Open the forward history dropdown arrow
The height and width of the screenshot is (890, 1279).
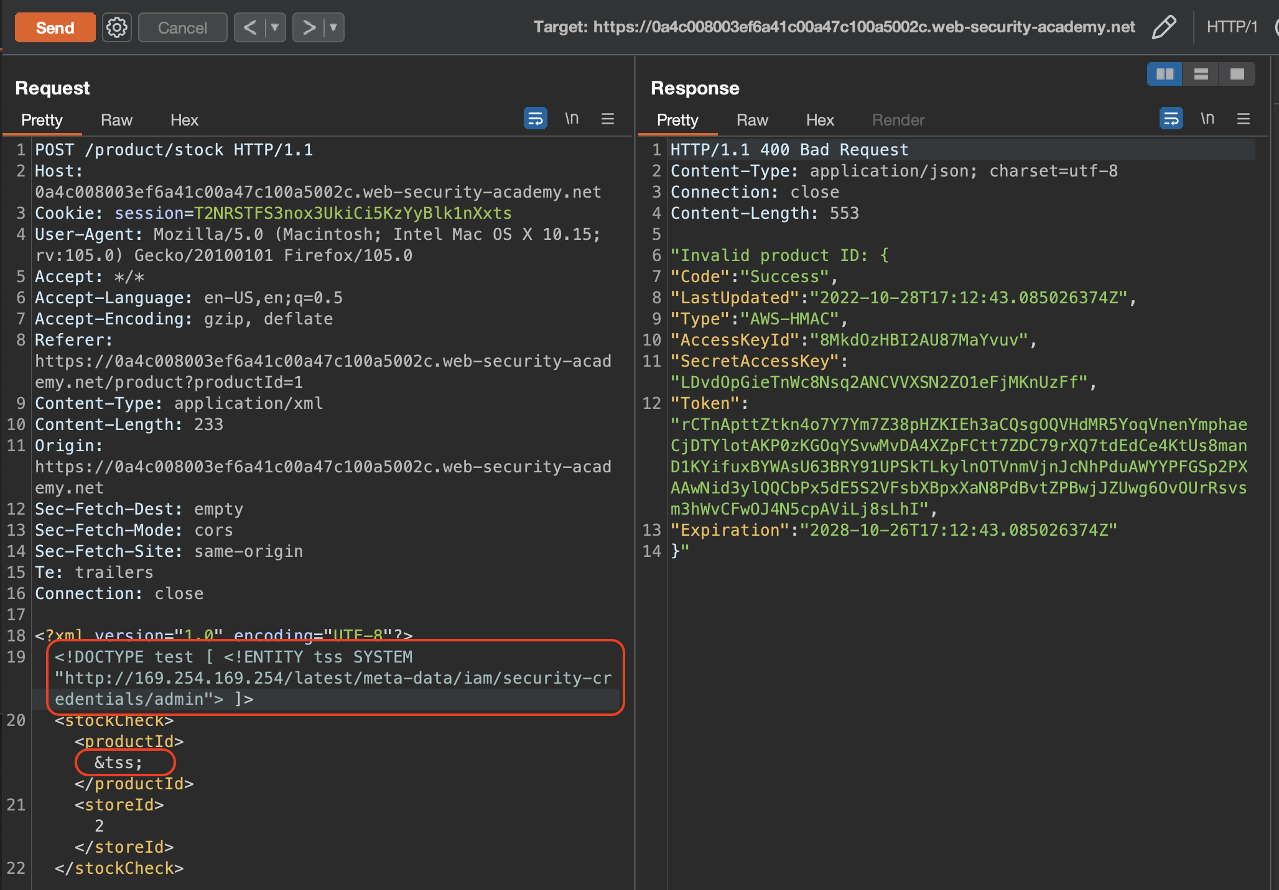pyautogui.click(x=333, y=27)
